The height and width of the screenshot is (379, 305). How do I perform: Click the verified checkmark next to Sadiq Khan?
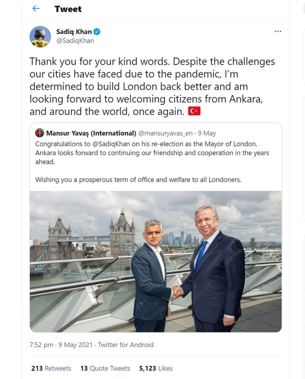point(97,32)
